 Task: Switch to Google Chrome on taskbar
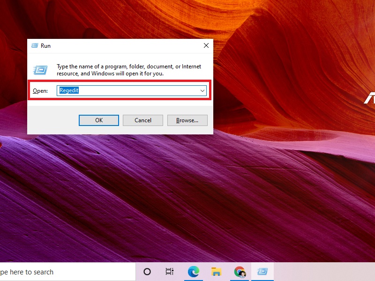pos(240,272)
